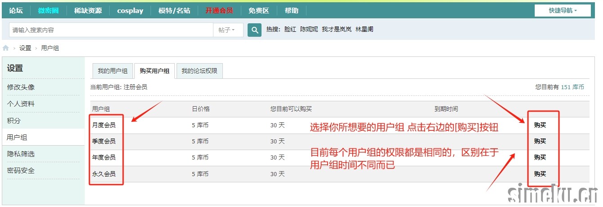
Task: Click 当前用户组: 注册会员 text
Action: (119, 87)
